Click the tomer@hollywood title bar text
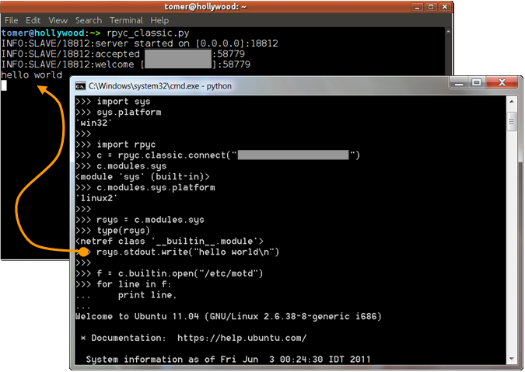Screen dimensions: 525x372 pos(205,7)
